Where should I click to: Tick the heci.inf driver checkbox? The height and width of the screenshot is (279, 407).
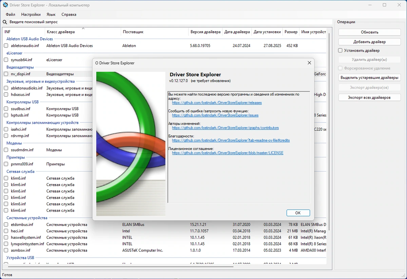click(x=6, y=231)
